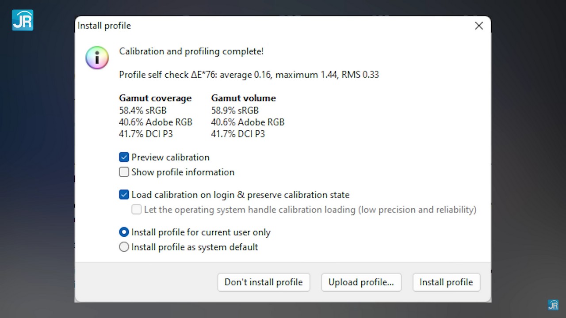Viewport: 566px width, 318px height.
Task: Select Install profile for current user only
Action: 124,232
